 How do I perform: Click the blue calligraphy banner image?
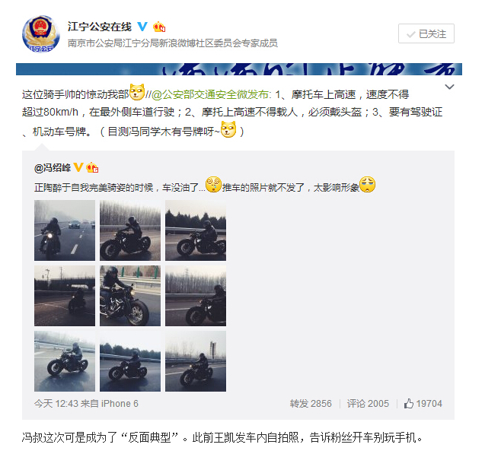click(239, 69)
